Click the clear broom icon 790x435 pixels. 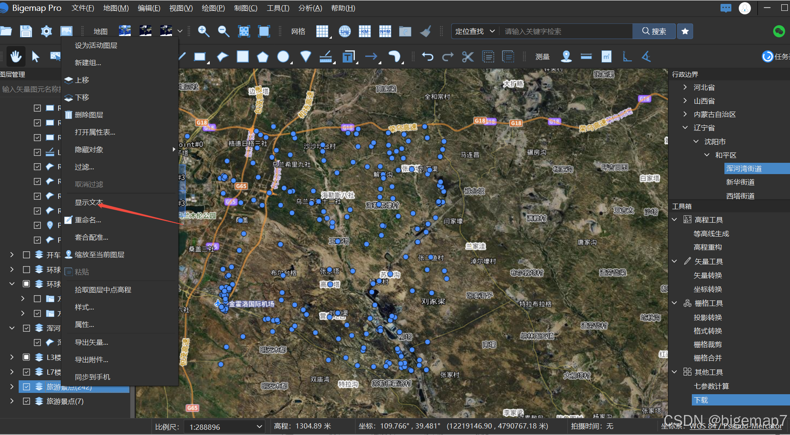pos(426,31)
